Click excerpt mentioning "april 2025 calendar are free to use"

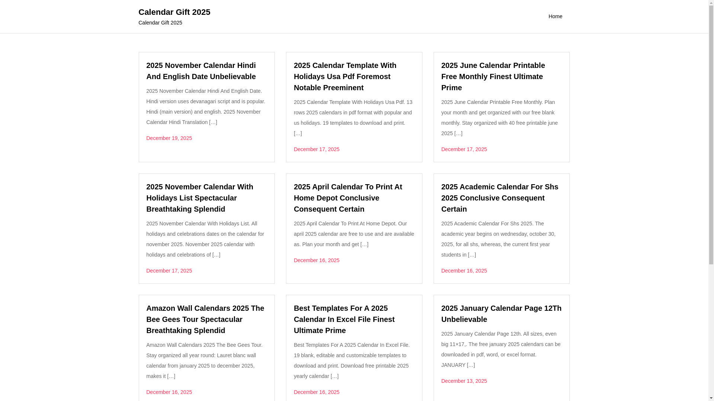point(353,234)
